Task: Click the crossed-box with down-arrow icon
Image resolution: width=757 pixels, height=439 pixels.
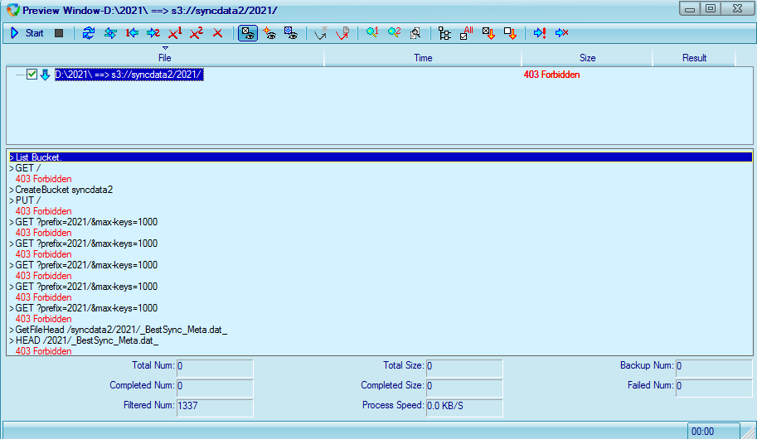Action: (488, 33)
